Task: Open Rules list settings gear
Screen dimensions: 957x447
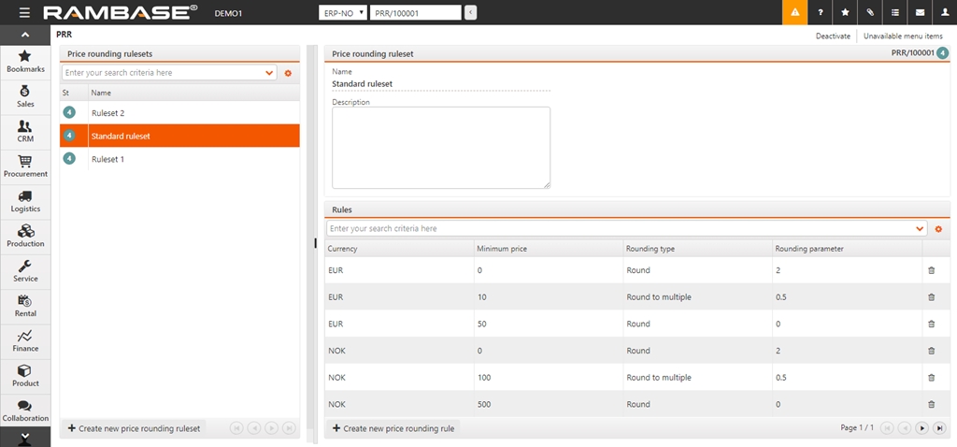Action: pos(938,229)
